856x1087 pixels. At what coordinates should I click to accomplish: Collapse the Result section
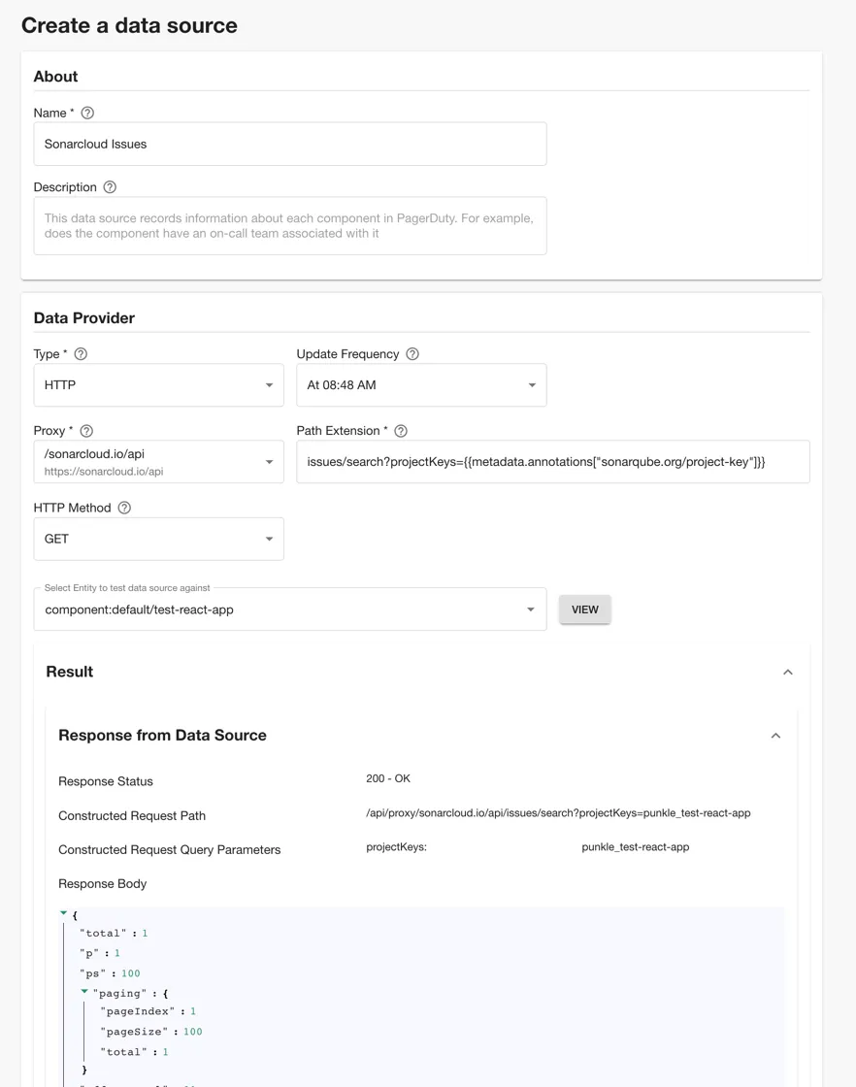787,671
